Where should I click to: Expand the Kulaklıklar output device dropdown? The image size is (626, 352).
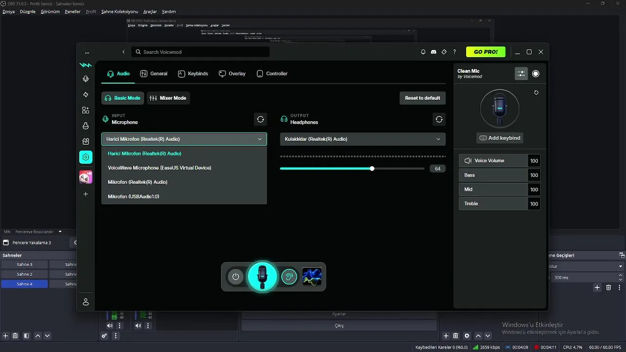click(362, 139)
